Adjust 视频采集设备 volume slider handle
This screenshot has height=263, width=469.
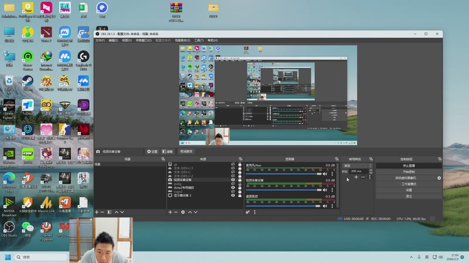pyautogui.click(x=319, y=190)
